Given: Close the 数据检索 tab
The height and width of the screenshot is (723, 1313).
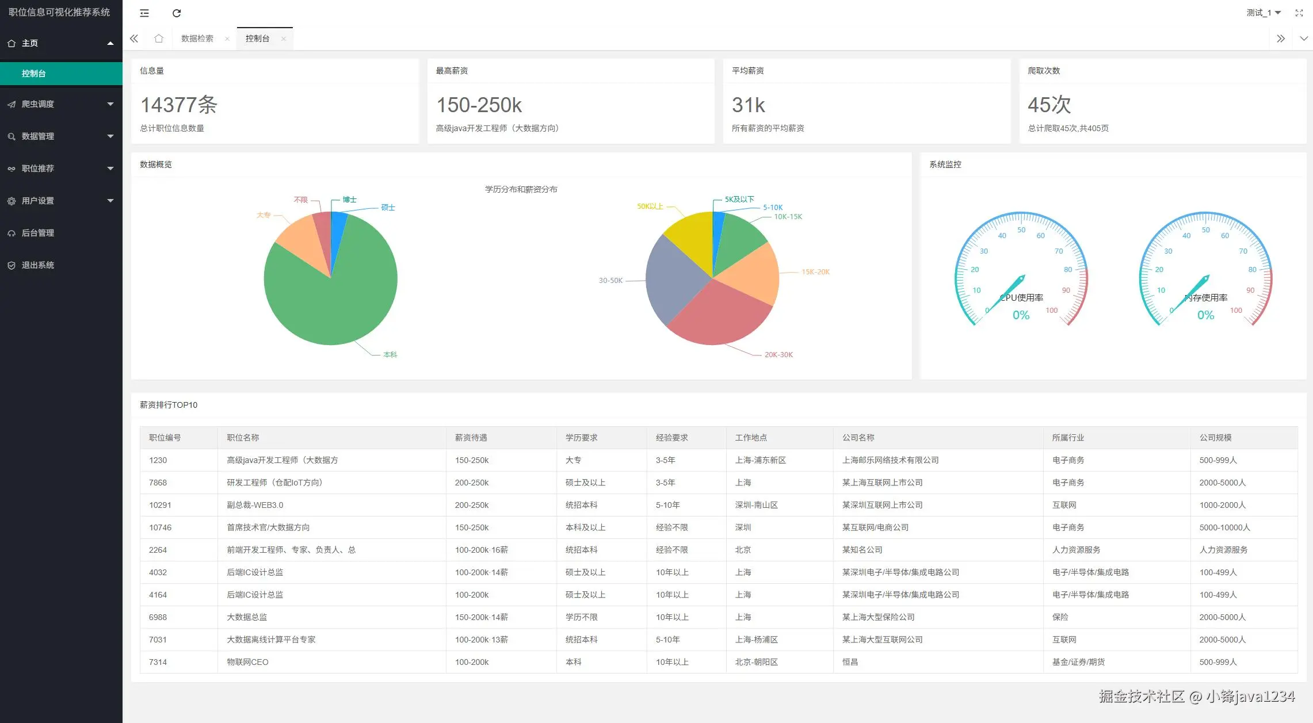Looking at the screenshot, I should 227,39.
